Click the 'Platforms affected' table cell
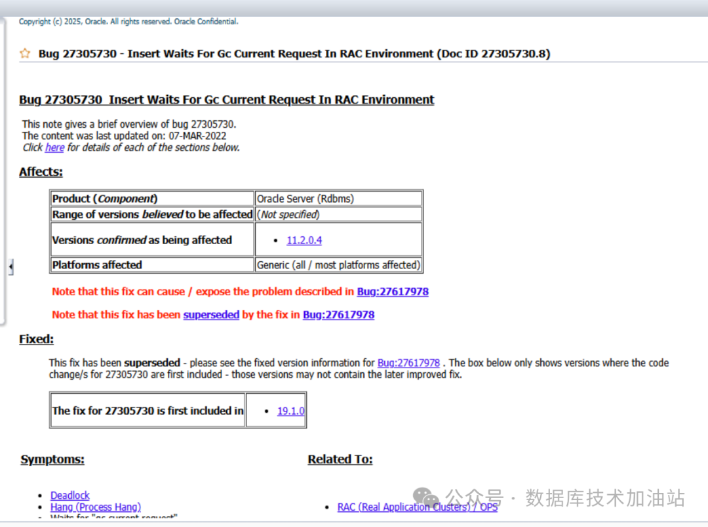The width and height of the screenshot is (708, 527). tap(152, 265)
